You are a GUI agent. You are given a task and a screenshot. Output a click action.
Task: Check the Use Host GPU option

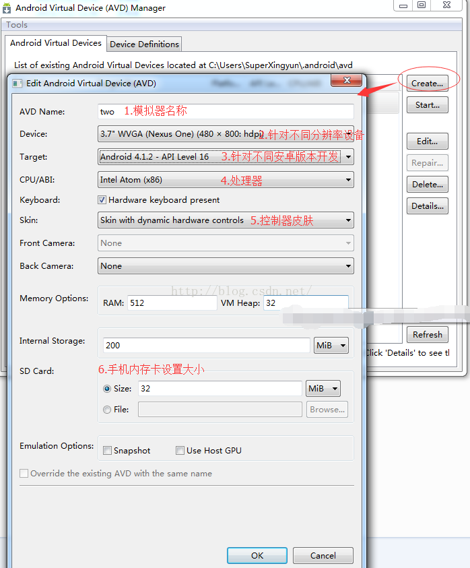(x=180, y=451)
